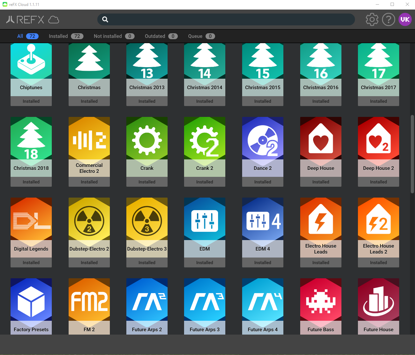Click the Christmas 2016 name label
The image size is (415, 355).
tap(321, 88)
